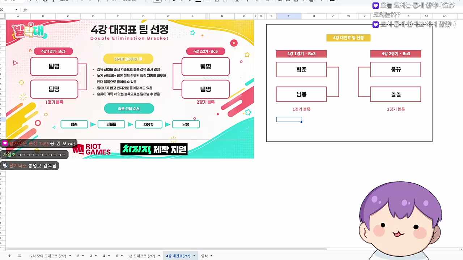
Task: Select the red 4강 1경기 · Bo3 header cell
Action: 301,53
